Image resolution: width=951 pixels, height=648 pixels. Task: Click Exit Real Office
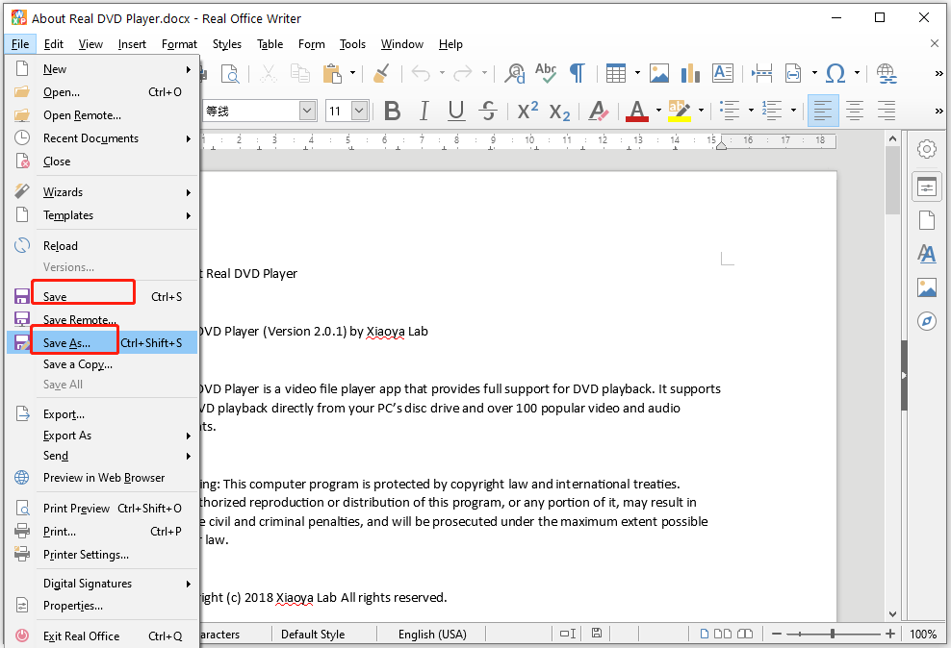82,636
